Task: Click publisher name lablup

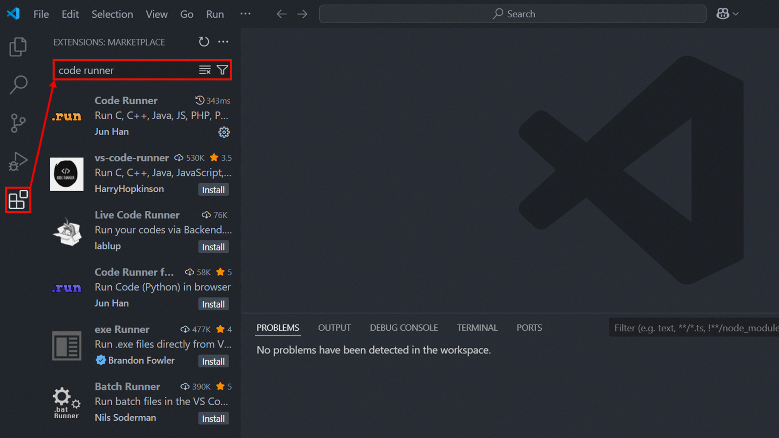Action: tap(108, 246)
